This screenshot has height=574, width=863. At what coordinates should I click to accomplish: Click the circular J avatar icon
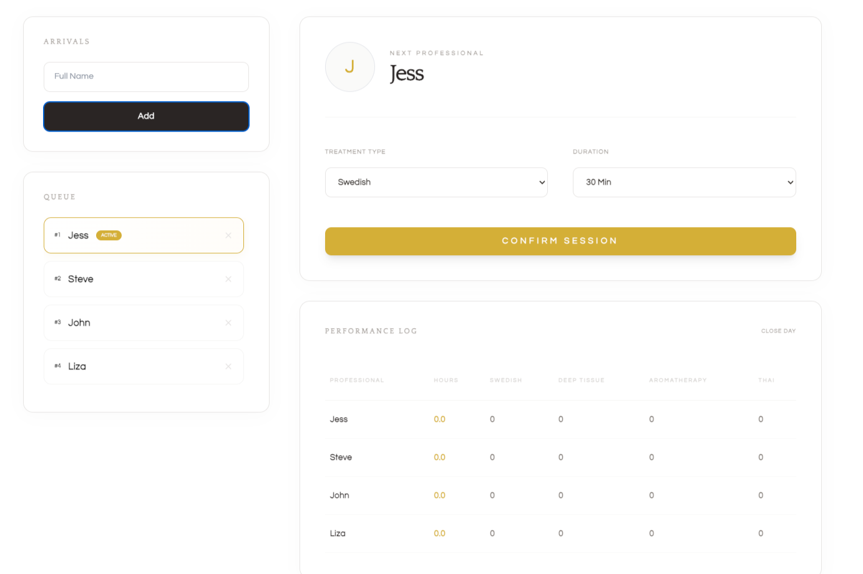(349, 67)
